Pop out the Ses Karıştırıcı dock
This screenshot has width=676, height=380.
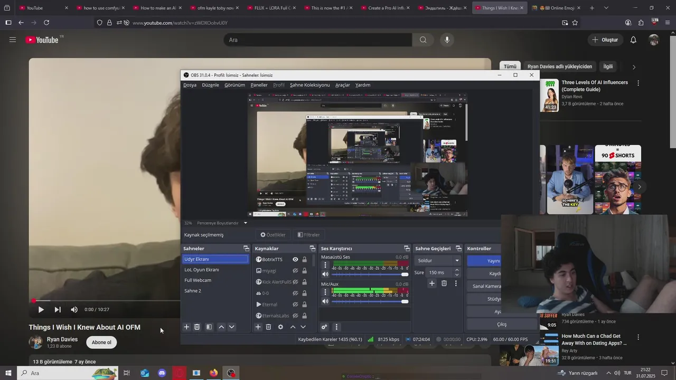[x=407, y=249]
